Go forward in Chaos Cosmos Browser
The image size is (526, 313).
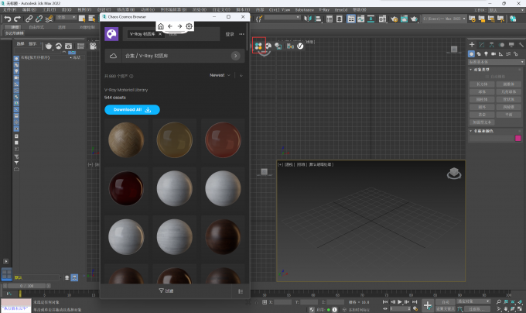[179, 26]
